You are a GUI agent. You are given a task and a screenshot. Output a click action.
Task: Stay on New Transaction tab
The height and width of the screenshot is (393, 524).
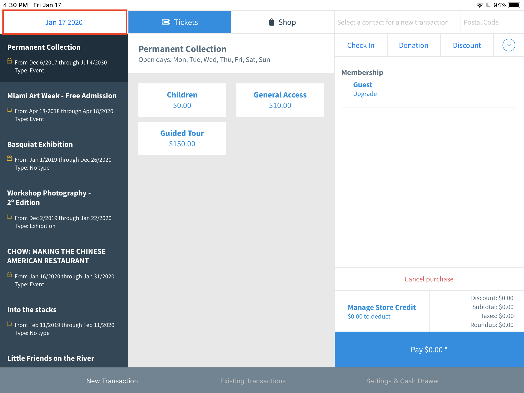112,381
